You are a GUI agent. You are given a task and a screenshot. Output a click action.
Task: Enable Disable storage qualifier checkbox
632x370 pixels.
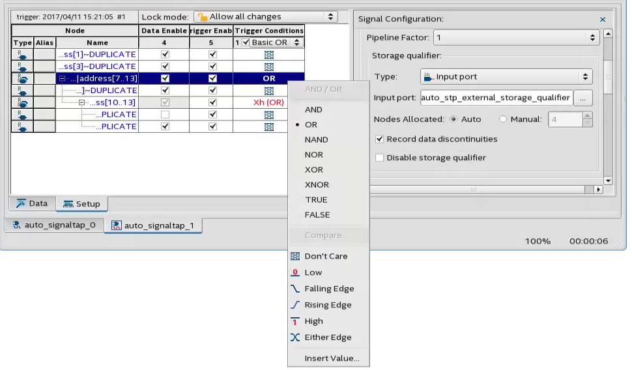coord(380,158)
